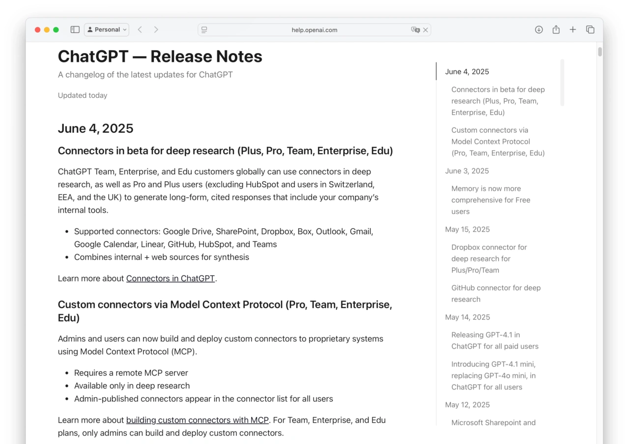This screenshot has height=444, width=629.
Task: Select May 15, 2025 in contents sidebar
Action: [x=467, y=229]
